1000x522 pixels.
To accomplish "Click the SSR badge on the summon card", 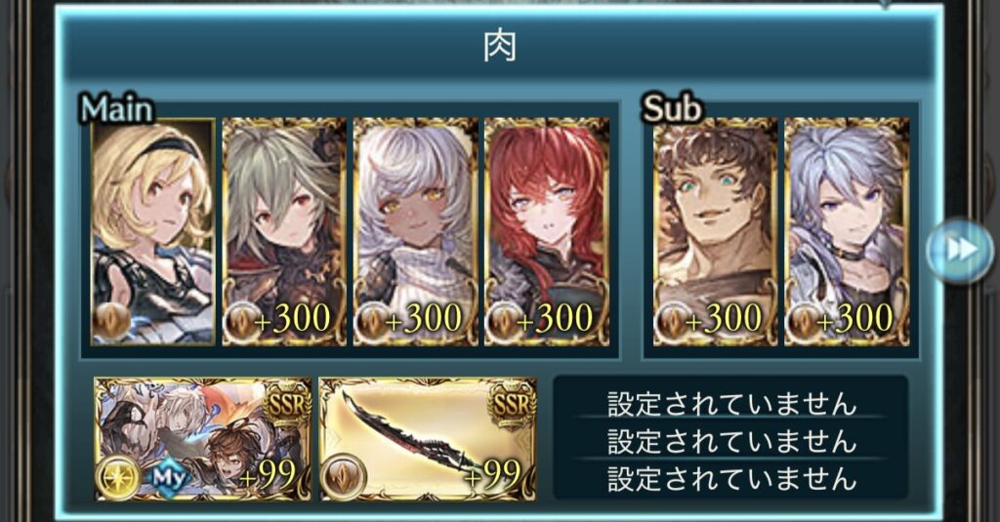I will pyautogui.click(x=287, y=403).
